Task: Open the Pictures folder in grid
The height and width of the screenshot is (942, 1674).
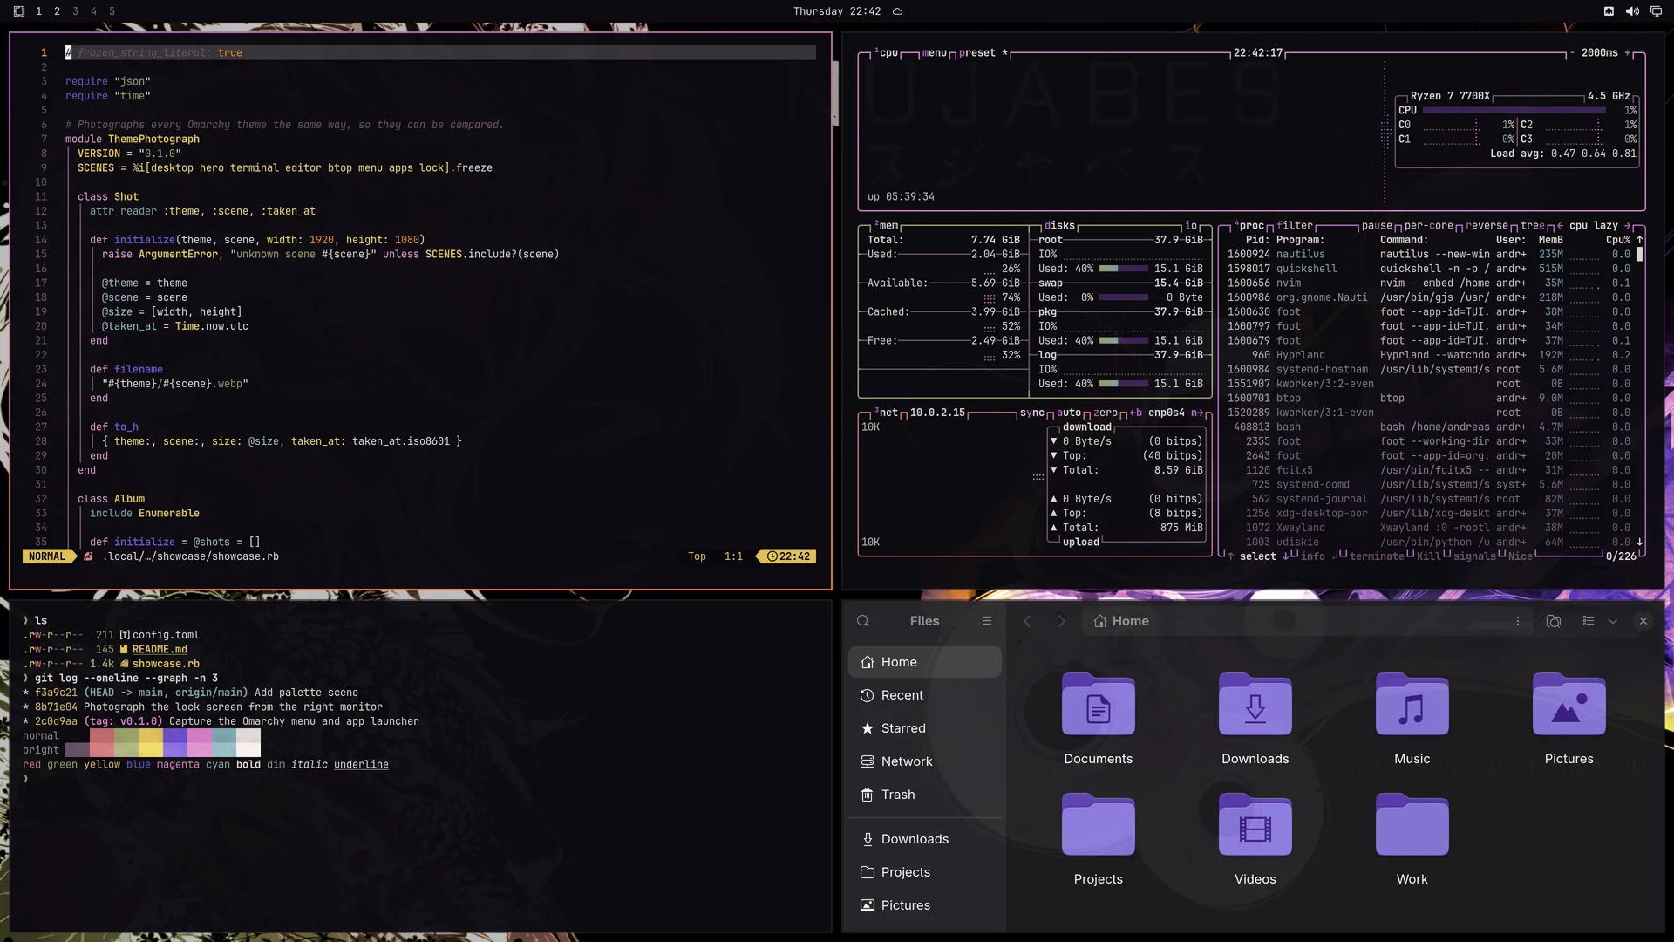Action: (1569, 719)
